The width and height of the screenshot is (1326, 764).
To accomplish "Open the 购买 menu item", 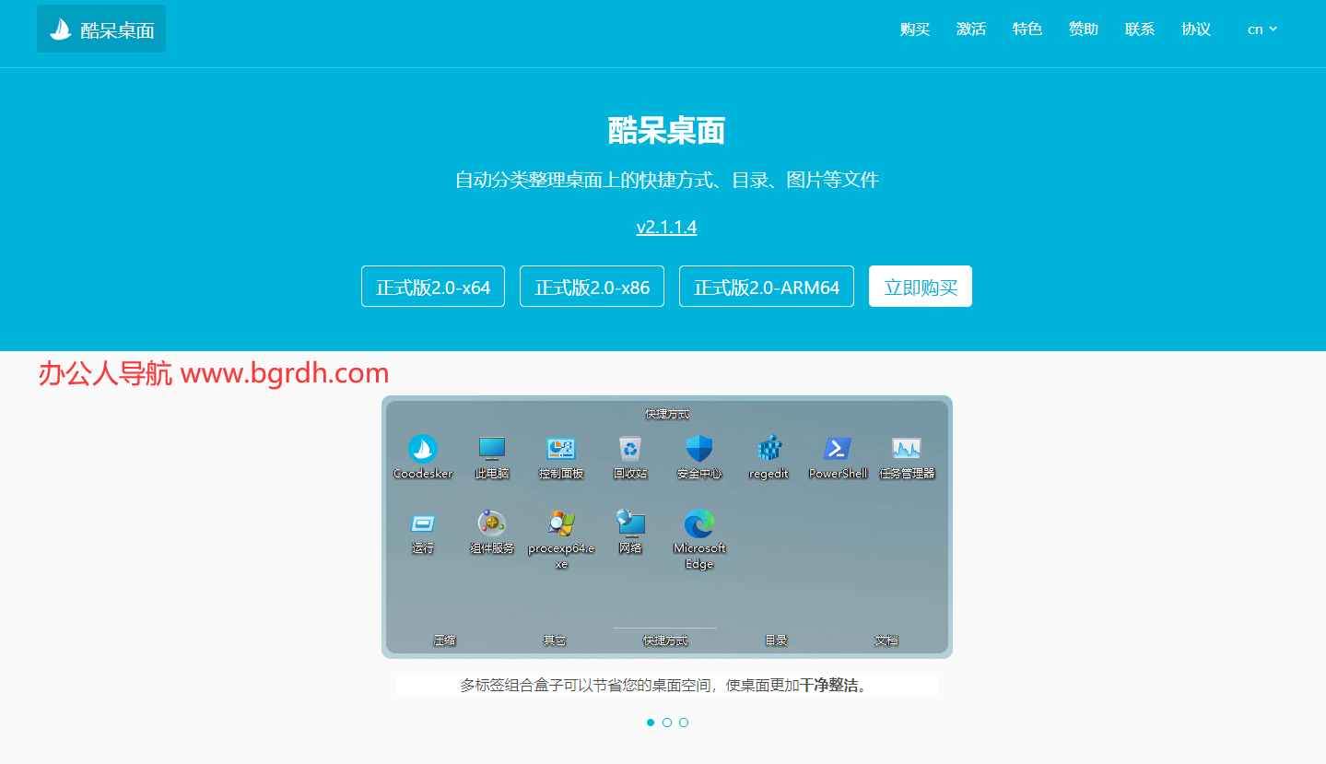I will (915, 29).
